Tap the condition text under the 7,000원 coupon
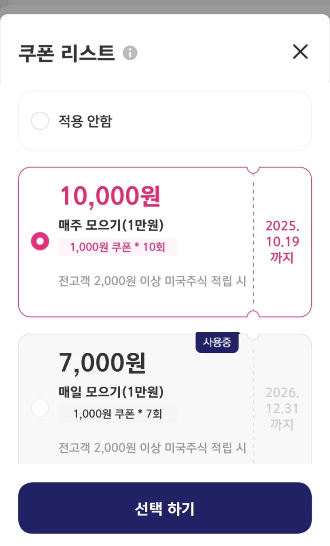 (152, 447)
